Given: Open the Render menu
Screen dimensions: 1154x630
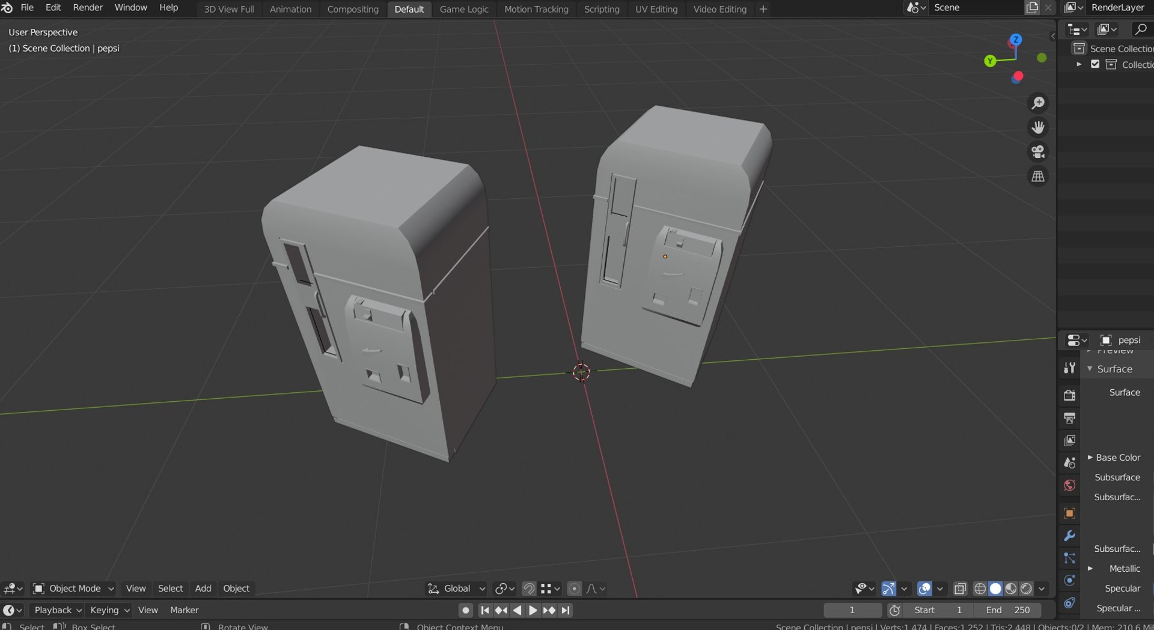Looking at the screenshot, I should [x=88, y=8].
